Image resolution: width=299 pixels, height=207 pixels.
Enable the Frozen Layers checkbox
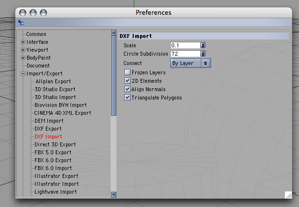(x=127, y=72)
